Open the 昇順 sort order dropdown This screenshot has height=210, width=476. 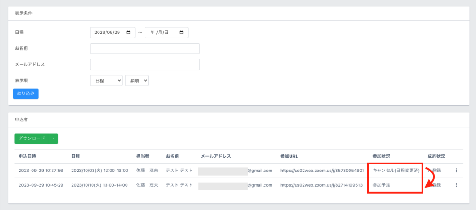point(136,81)
